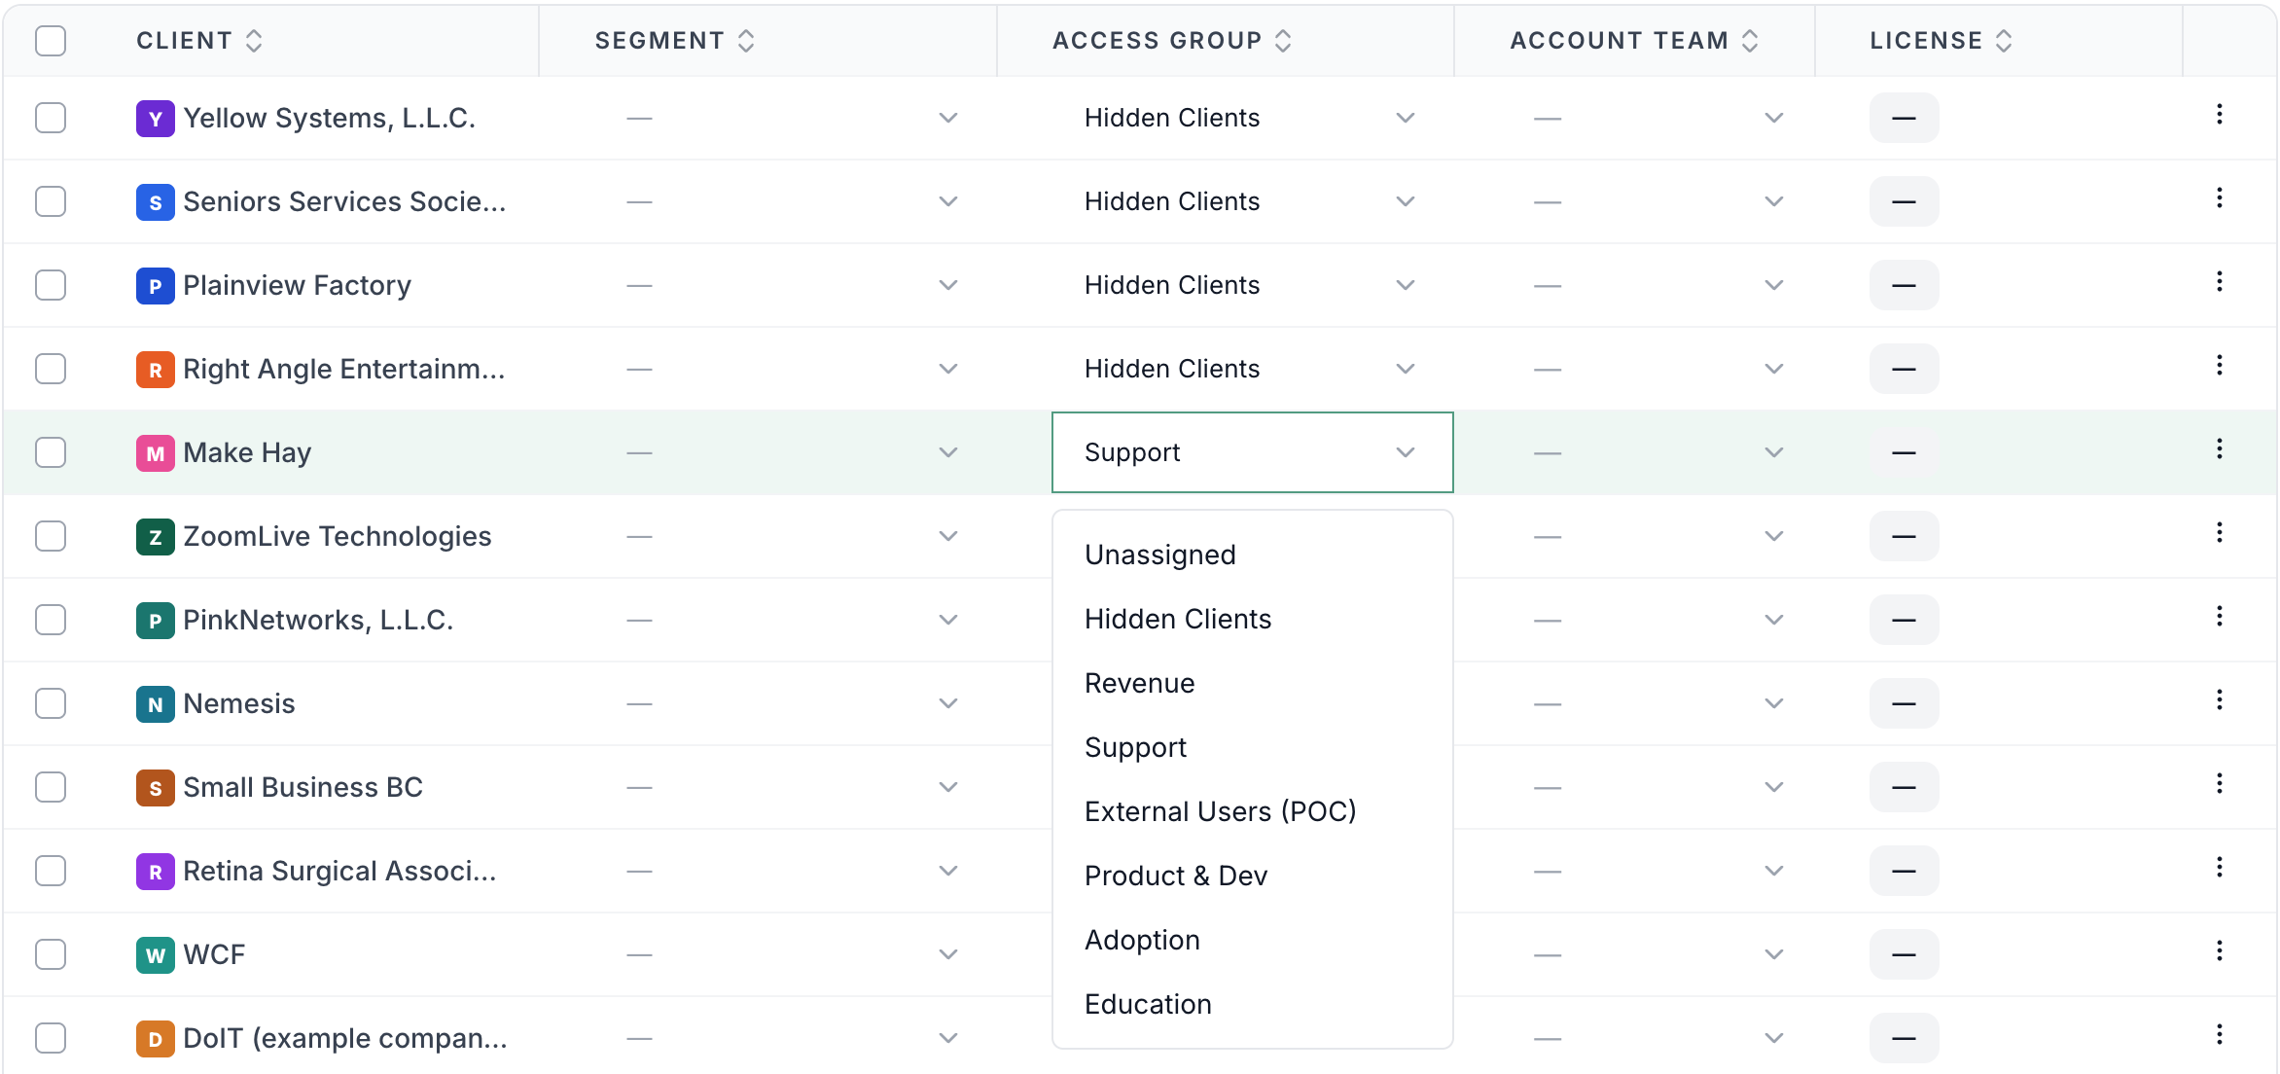Click the purple Y avatar of Yellow Systems

155,119
